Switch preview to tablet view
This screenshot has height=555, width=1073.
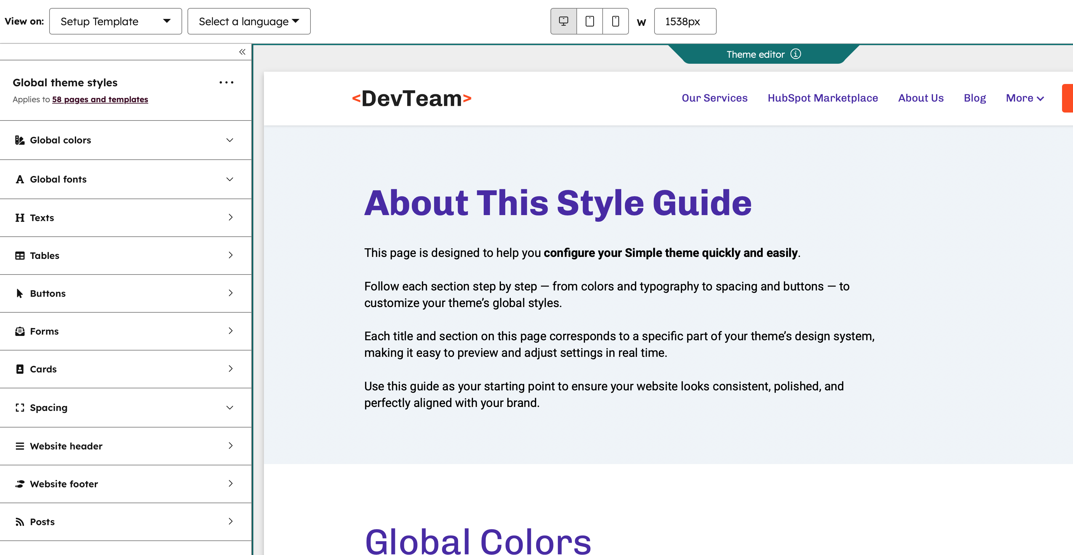pos(589,21)
